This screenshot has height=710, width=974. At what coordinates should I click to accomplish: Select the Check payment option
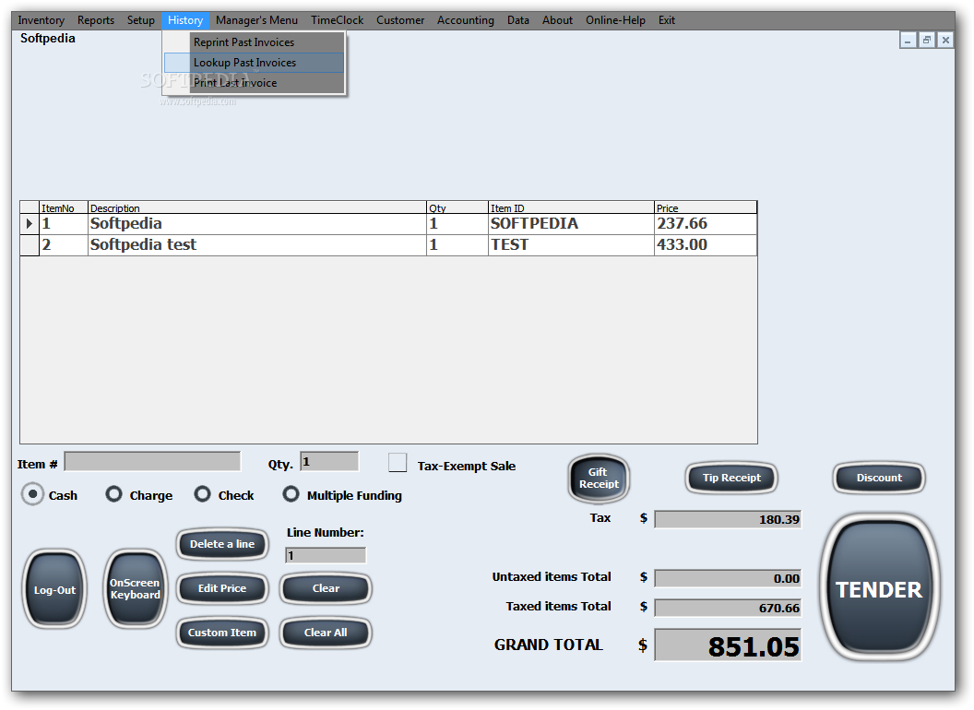pyautogui.click(x=203, y=494)
